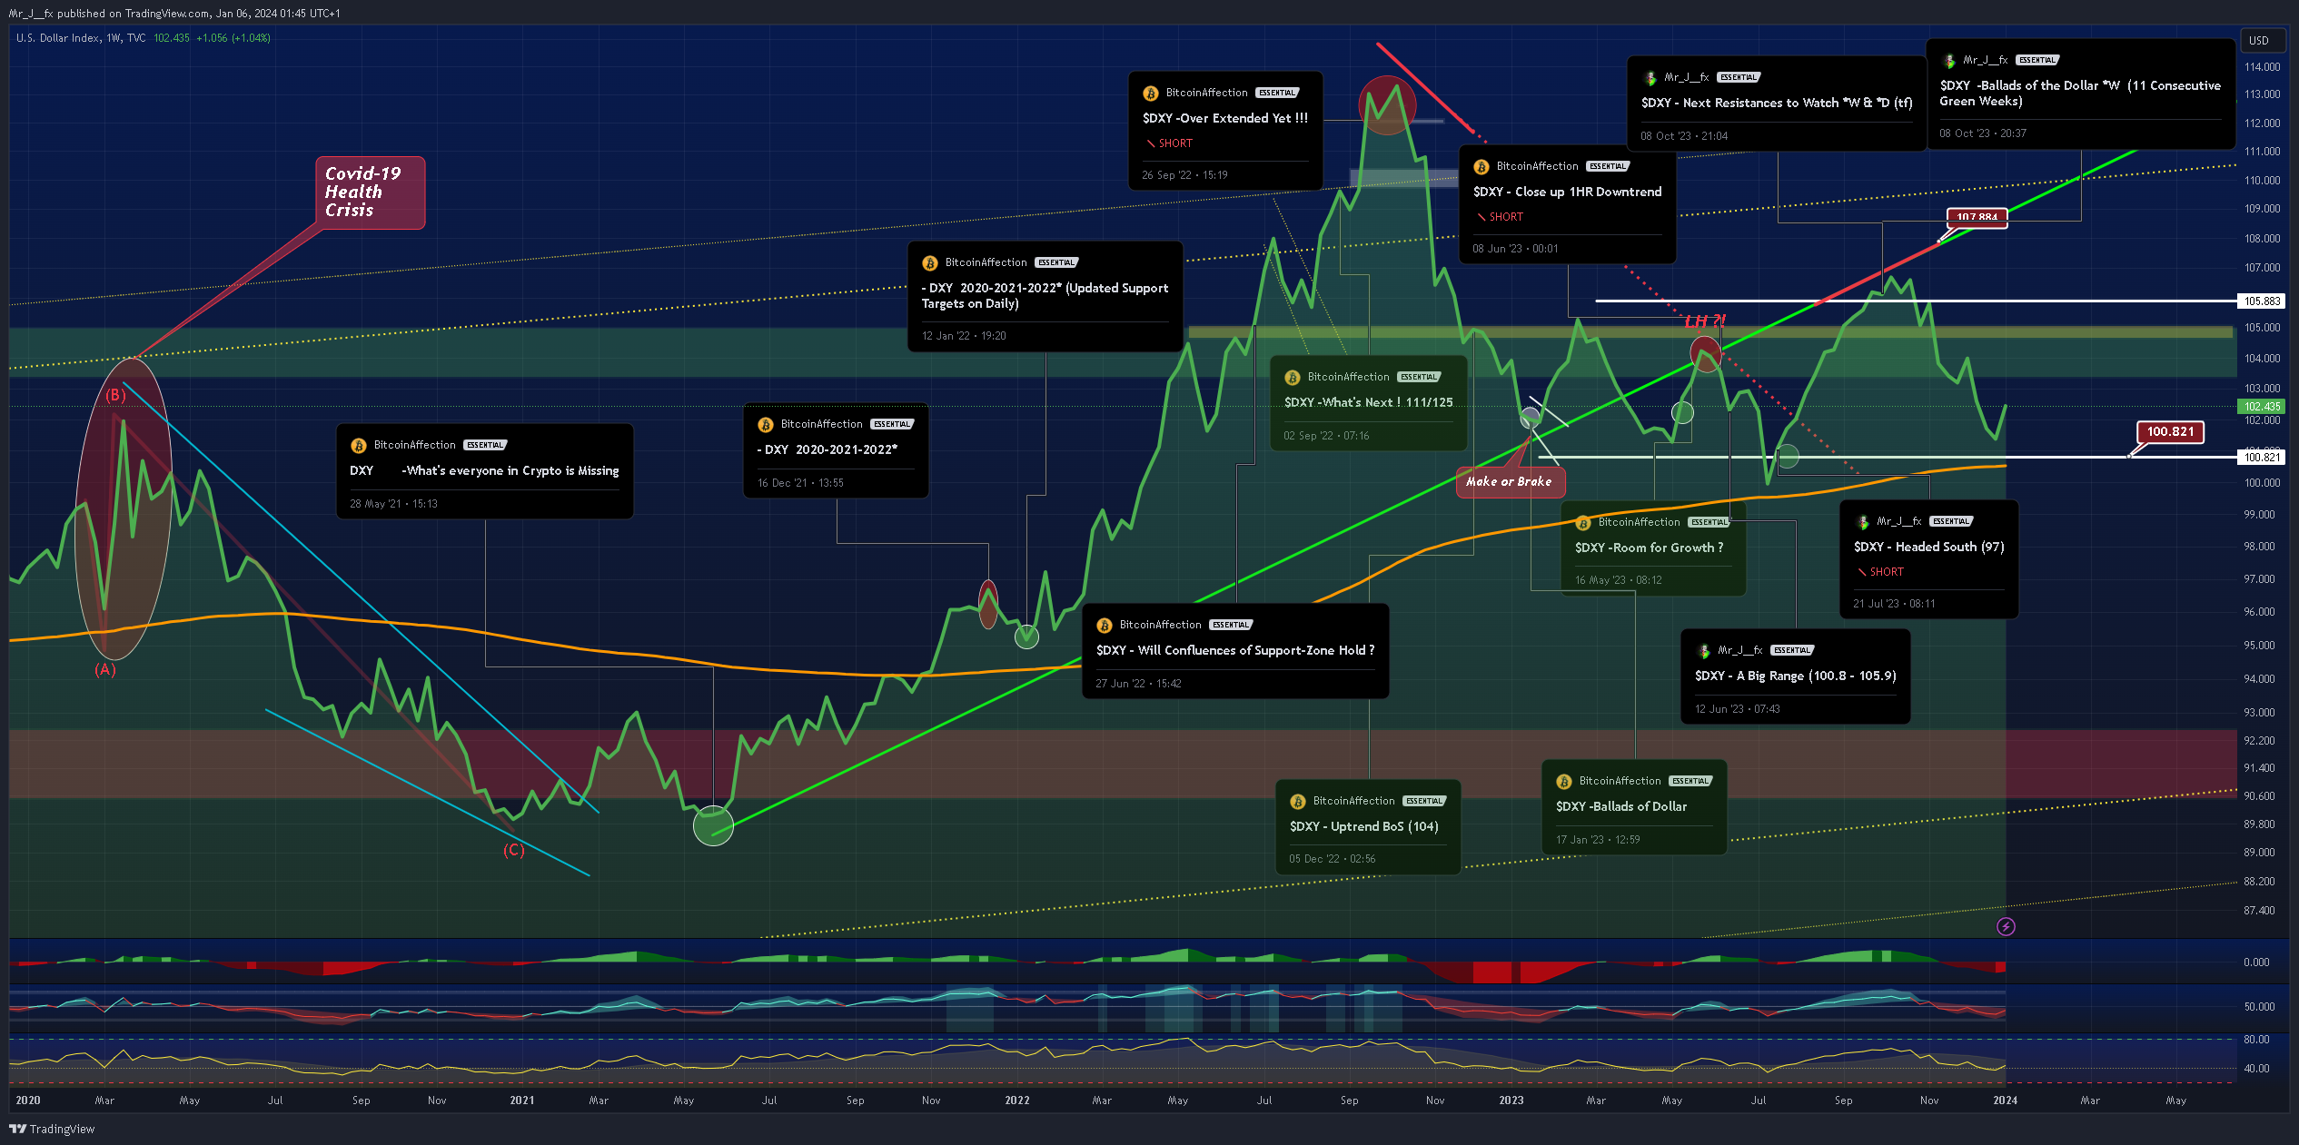Image resolution: width=2299 pixels, height=1145 pixels.
Task: Click the '2024' label on the time axis
Action: point(2005,1101)
